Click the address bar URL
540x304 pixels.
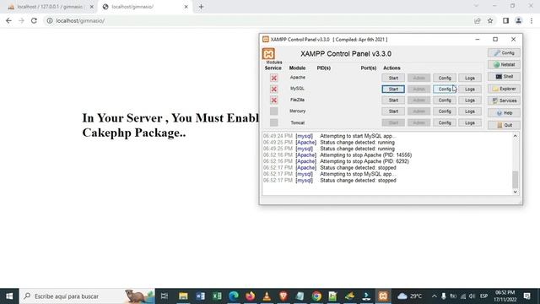[80, 20]
